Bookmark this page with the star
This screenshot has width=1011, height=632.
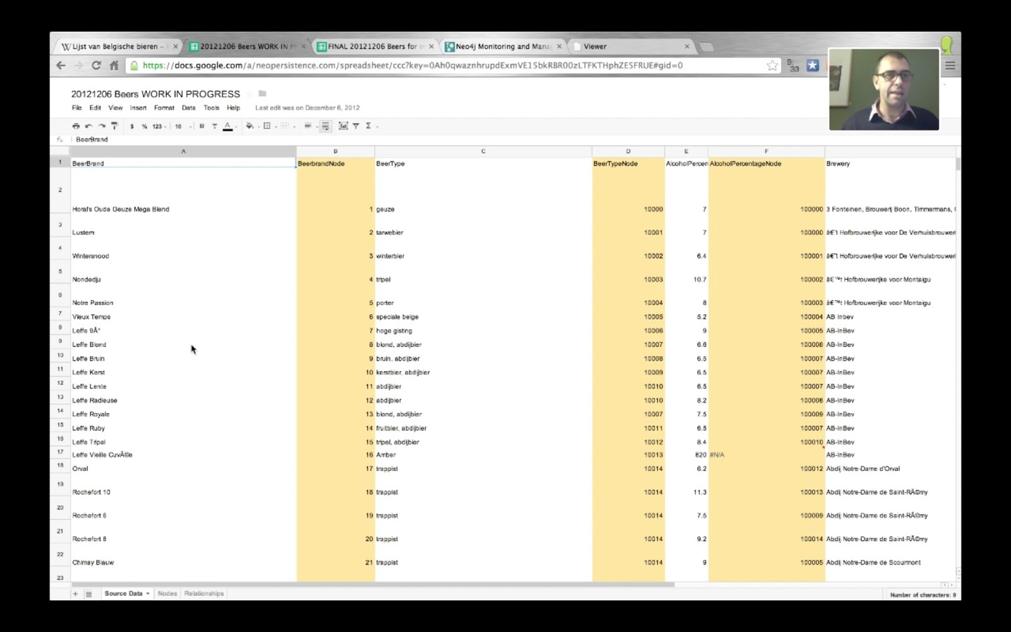point(772,65)
